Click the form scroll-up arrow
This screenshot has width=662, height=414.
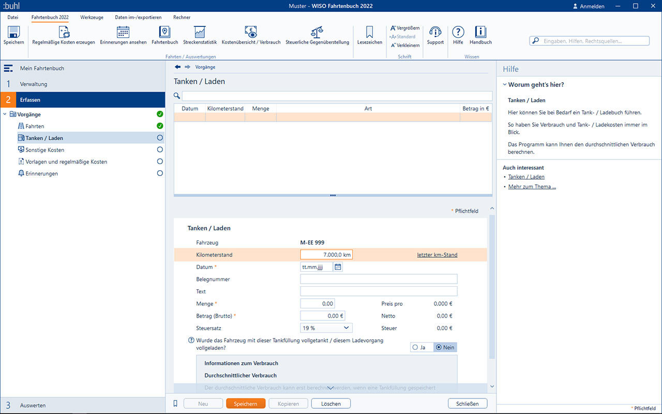pyautogui.click(x=492, y=208)
